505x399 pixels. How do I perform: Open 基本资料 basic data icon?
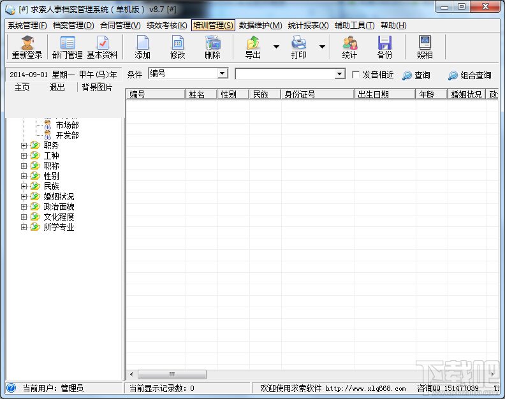(102, 43)
